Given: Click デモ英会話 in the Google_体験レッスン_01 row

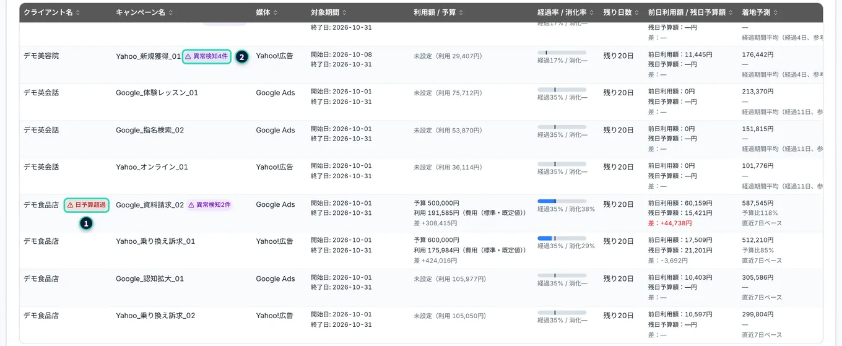Looking at the screenshot, I should click(x=41, y=93).
